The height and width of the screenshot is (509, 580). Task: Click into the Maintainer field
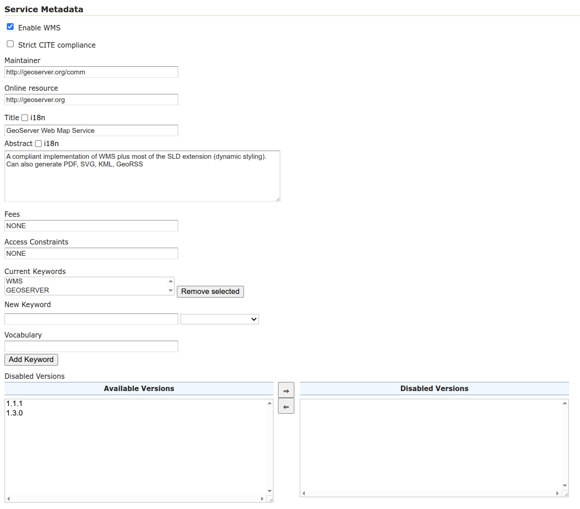91,72
